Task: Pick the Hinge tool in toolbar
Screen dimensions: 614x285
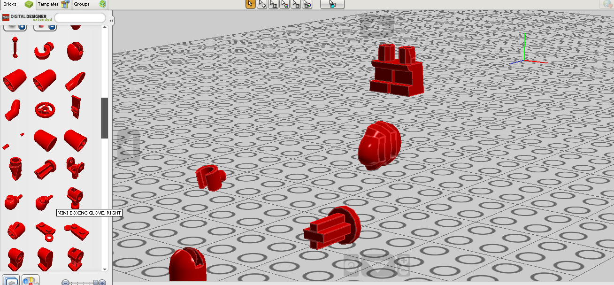Action: coord(273,4)
